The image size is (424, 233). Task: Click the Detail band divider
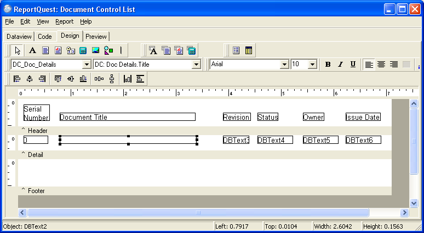point(205,155)
